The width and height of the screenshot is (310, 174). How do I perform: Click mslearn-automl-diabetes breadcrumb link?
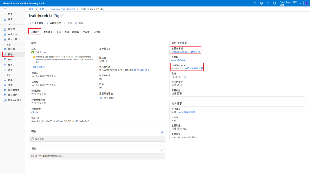62,9
